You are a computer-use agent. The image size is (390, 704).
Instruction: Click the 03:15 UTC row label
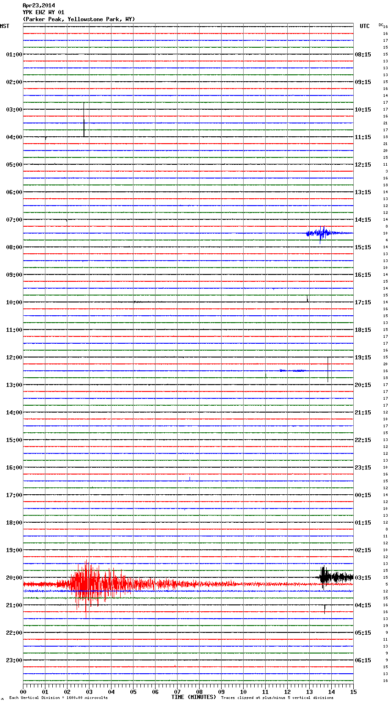363,578
